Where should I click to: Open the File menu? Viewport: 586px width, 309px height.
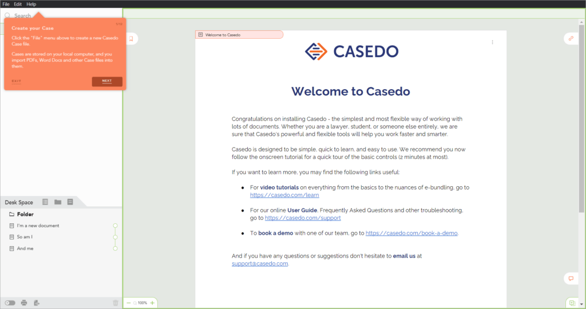tap(6, 4)
